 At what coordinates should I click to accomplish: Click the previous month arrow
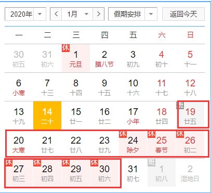56,14
